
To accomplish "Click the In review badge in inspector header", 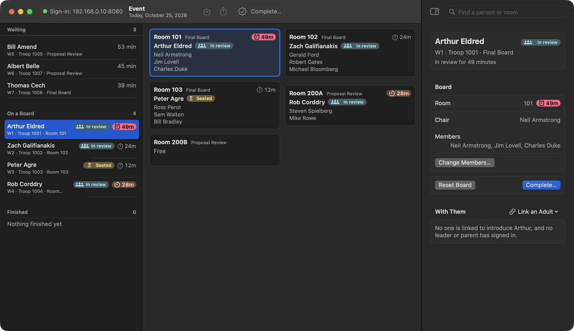I will [x=541, y=42].
